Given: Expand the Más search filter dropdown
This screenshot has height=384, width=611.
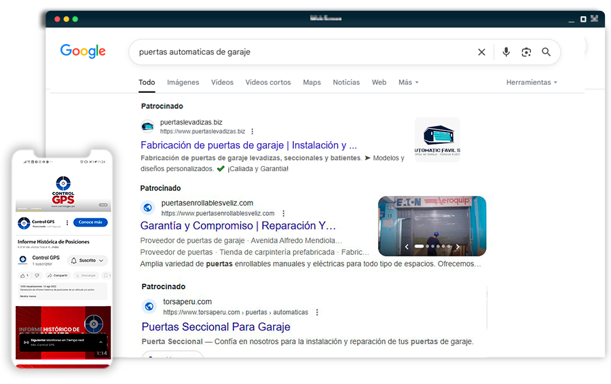Looking at the screenshot, I should coord(408,83).
